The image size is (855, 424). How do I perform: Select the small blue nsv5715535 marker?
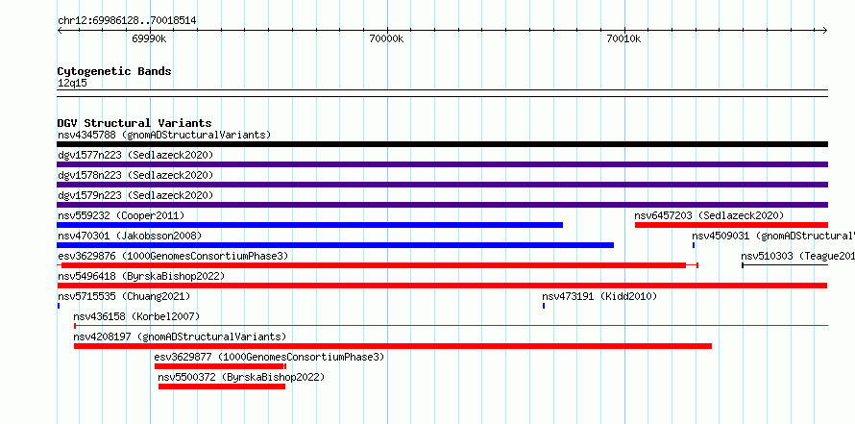[x=59, y=306]
